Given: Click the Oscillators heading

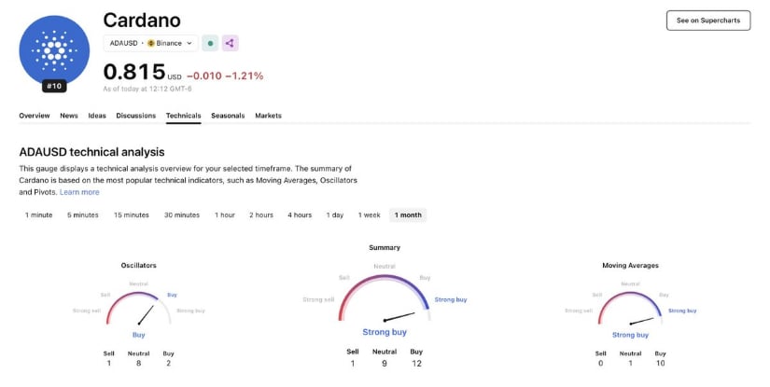Looking at the screenshot, I should click(139, 266).
